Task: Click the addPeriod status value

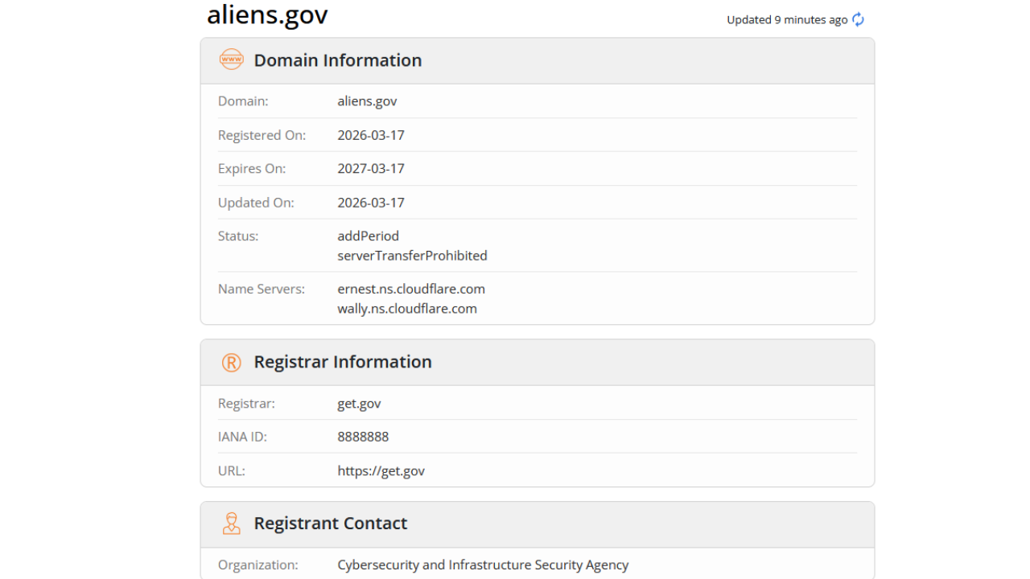Action: (x=368, y=236)
